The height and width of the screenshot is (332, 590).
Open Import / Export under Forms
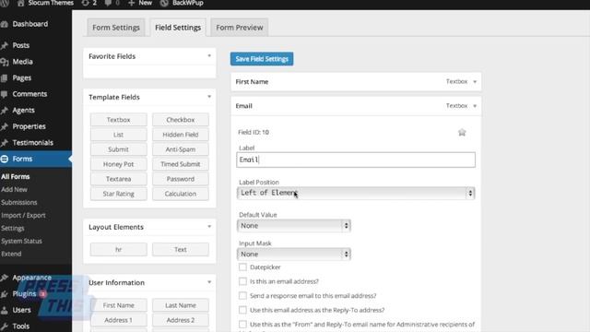click(x=23, y=215)
